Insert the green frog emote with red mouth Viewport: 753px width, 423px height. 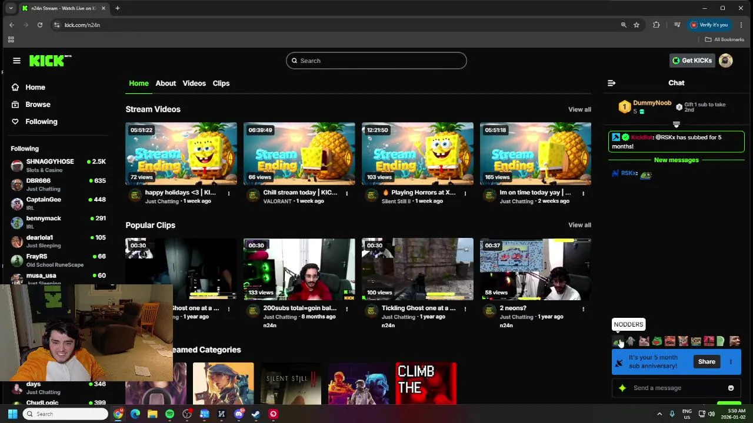(x=657, y=341)
